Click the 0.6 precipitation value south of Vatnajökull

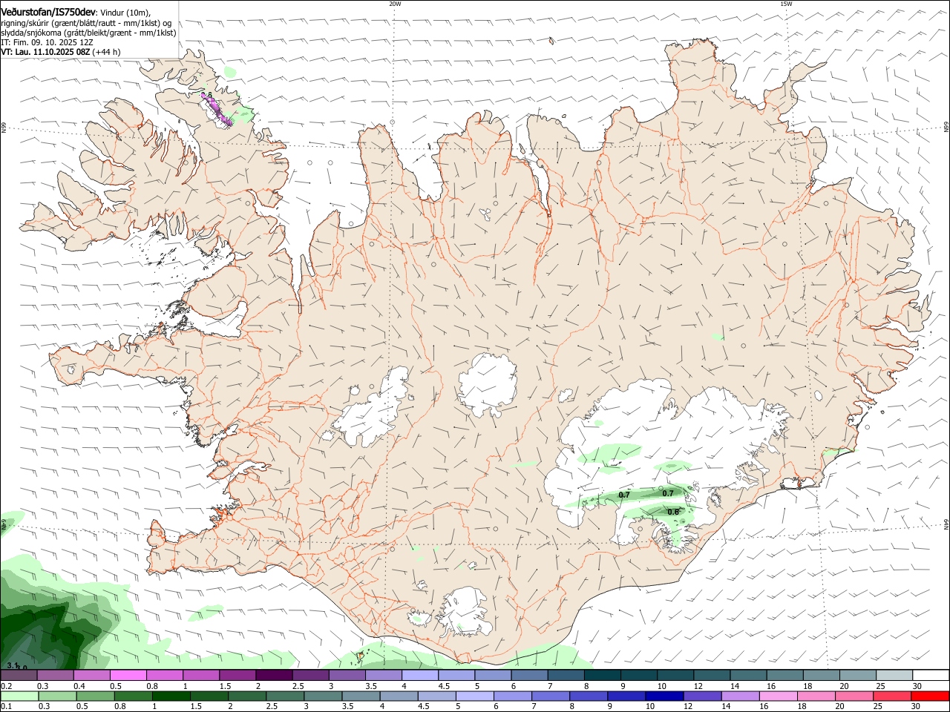(x=673, y=512)
